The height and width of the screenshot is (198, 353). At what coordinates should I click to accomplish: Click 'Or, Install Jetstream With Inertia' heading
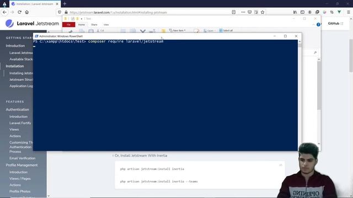tap(141, 155)
